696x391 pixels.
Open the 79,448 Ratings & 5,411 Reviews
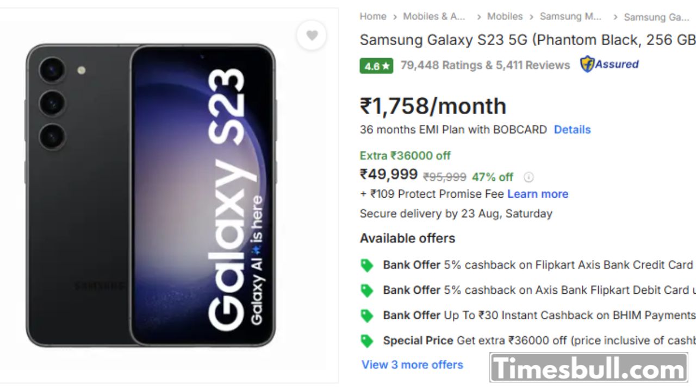[x=485, y=65]
